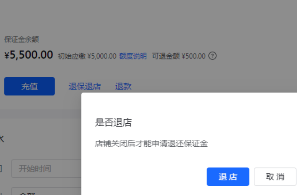Click the 可退金额 ¥500.00 text

(179, 56)
